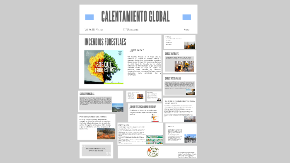Click the CALENTAMIENTO GLOBAL main title
Image resolution: width=290 pixels, height=163 pixels.
(x=135, y=17)
